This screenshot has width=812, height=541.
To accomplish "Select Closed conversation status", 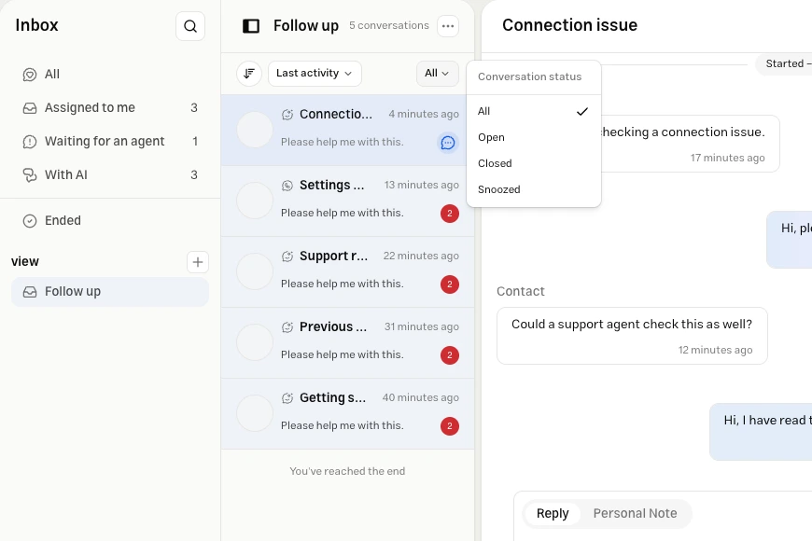I will click(x=533, y=163).
